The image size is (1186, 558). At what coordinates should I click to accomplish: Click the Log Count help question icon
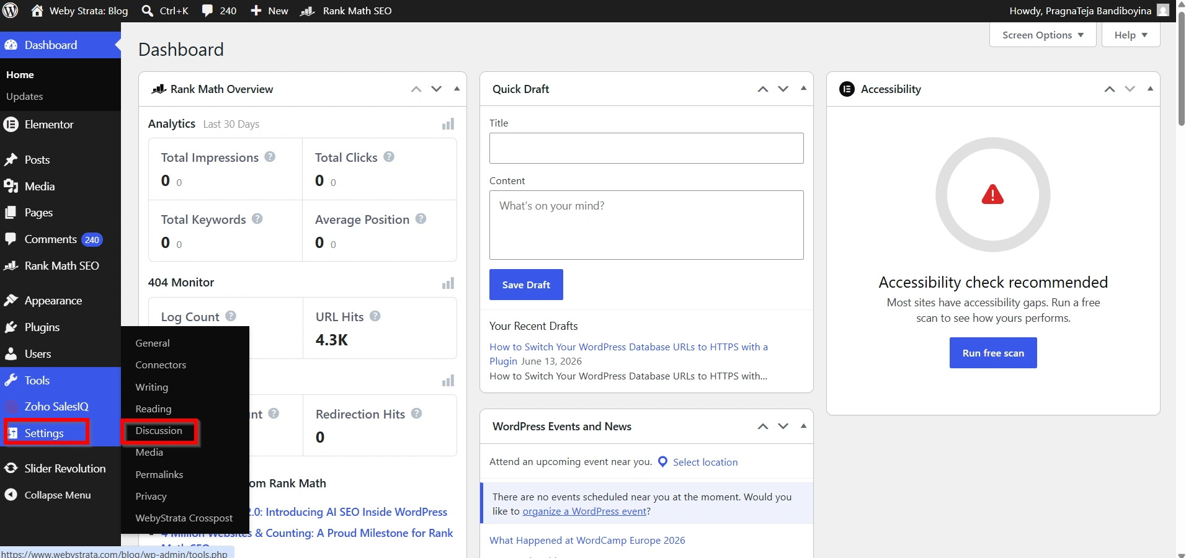tap(231, 316)
